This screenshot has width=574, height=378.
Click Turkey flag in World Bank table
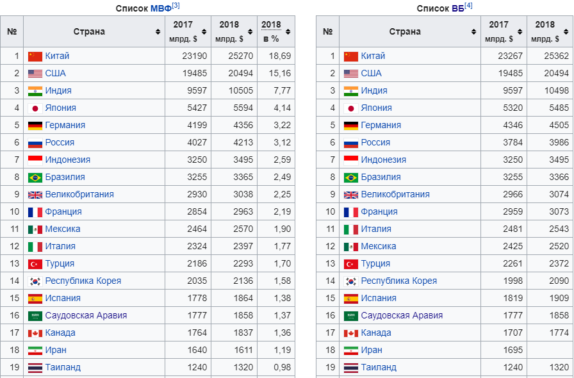(x=350, y=264)
